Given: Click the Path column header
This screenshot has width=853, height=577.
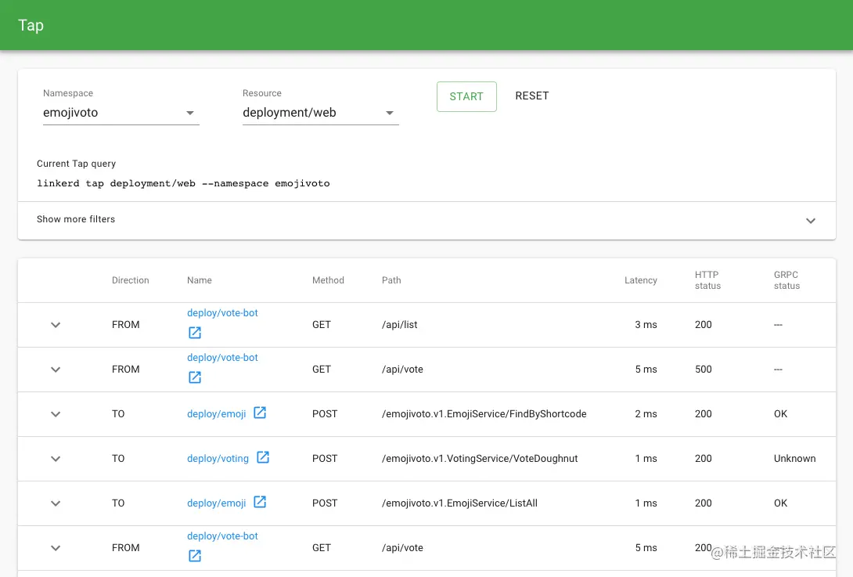Looking at the screenshot, I should 391,280.
